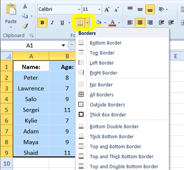Choose Top Border

coord(122,53)
